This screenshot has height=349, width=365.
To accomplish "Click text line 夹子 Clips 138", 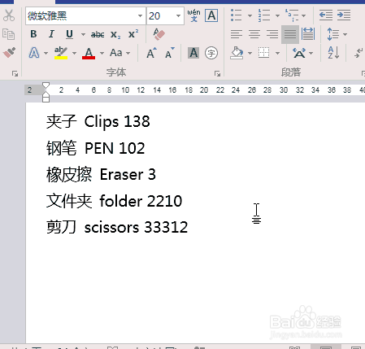I will (x=98, y=121).
